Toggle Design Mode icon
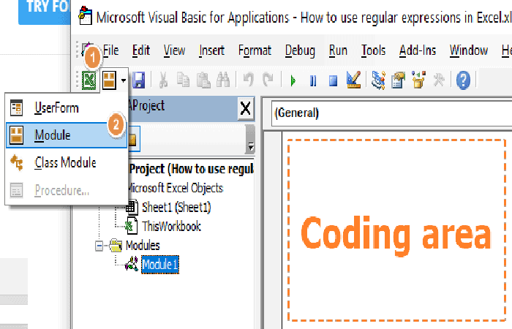Image resolution: width=512 pixels, height=329 pixels. coord(353,80)
